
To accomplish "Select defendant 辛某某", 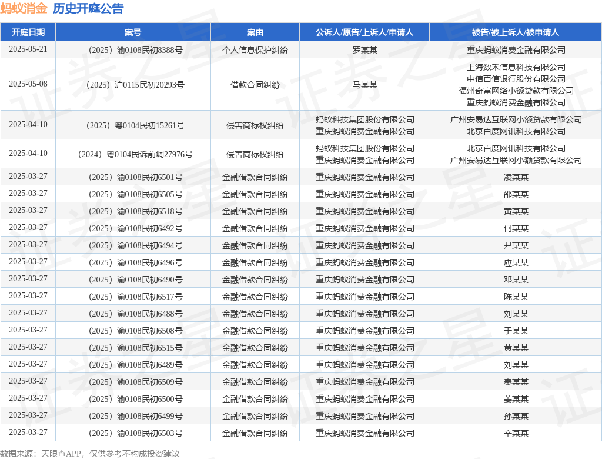I will click(516, 433).
